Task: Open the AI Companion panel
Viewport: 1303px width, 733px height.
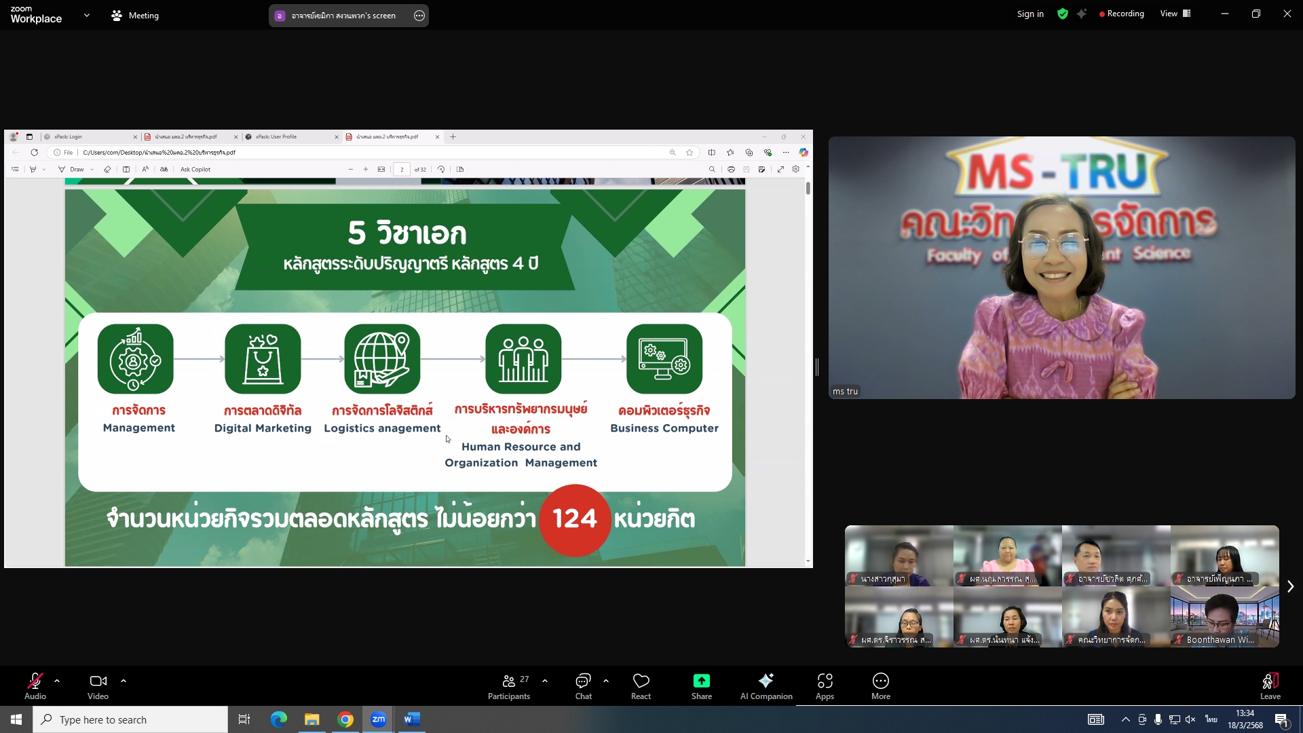Action: point(766,685)
